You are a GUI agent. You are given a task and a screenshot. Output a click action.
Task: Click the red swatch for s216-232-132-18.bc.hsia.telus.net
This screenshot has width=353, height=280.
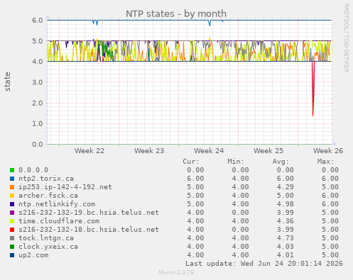12,230
